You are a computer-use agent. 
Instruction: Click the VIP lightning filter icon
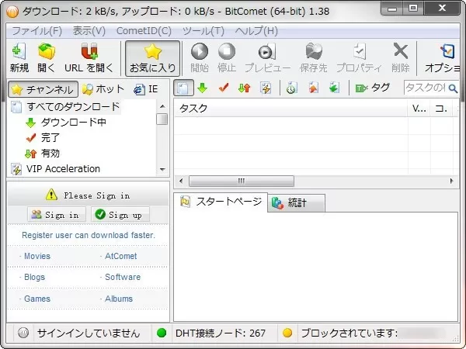tap(266, 88)
